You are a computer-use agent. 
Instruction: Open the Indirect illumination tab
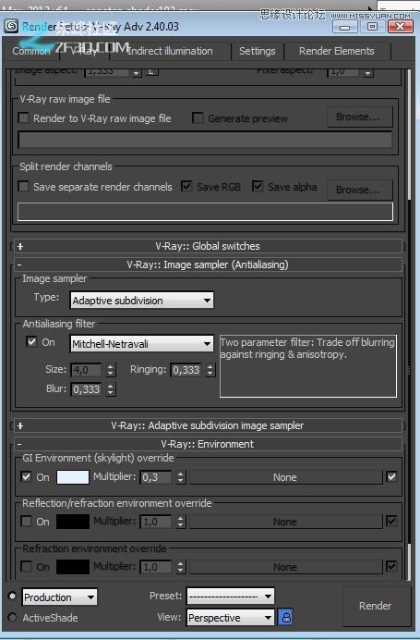point(170,51)
